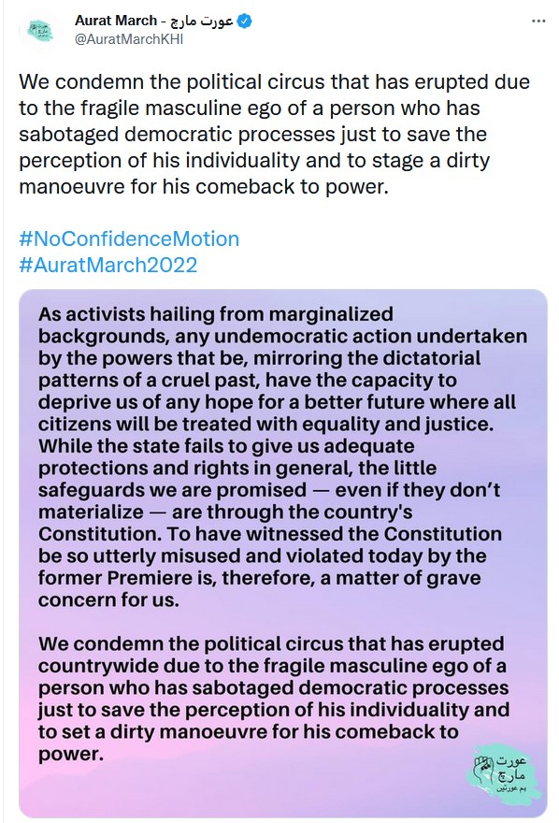
Task: Click the Urdu text in the teal logo
Action: click(509, 773)
